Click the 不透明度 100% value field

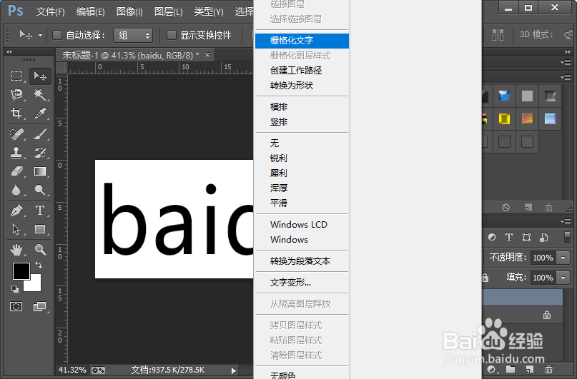click(543, 258)
